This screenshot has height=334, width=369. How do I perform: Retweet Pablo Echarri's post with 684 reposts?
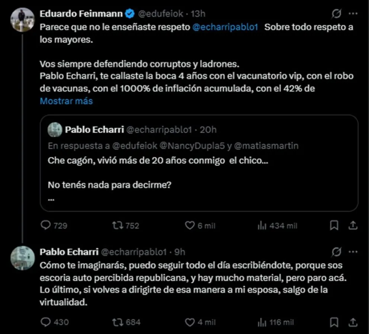[x=118, y=322]
